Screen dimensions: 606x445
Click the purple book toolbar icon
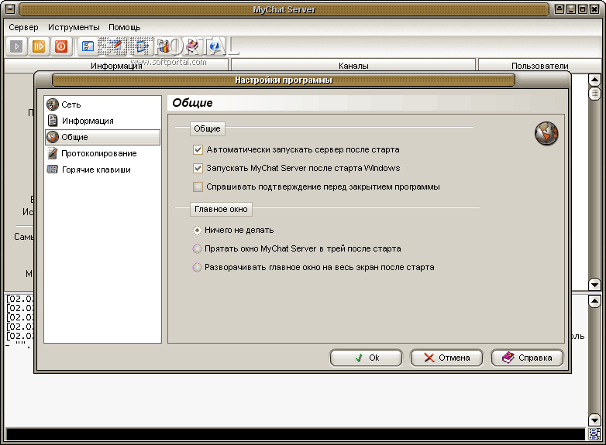(191, 46)
